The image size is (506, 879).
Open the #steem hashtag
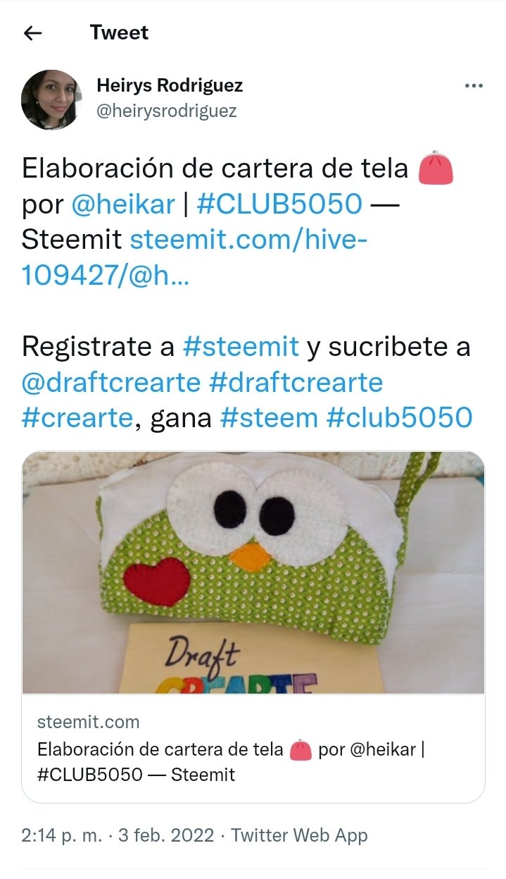(269, 417)
